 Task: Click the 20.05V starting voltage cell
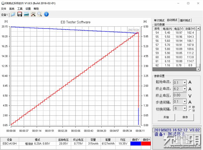(x=64, y=143)
